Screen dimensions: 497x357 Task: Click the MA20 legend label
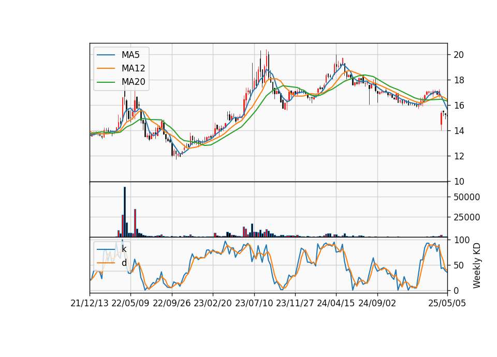(133, 82)
